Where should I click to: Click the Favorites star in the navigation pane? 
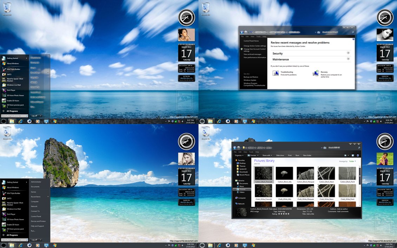236,160
